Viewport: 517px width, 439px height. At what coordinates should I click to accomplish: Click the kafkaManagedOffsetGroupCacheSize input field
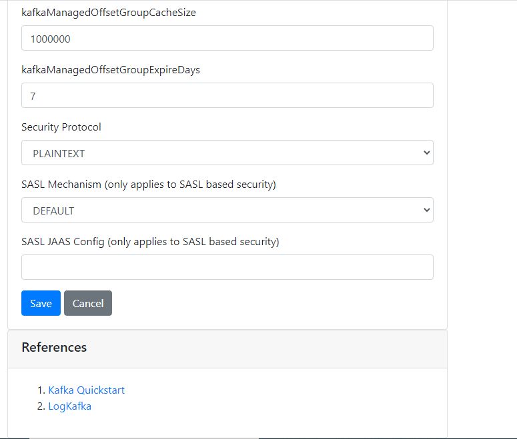coord(227,38)
